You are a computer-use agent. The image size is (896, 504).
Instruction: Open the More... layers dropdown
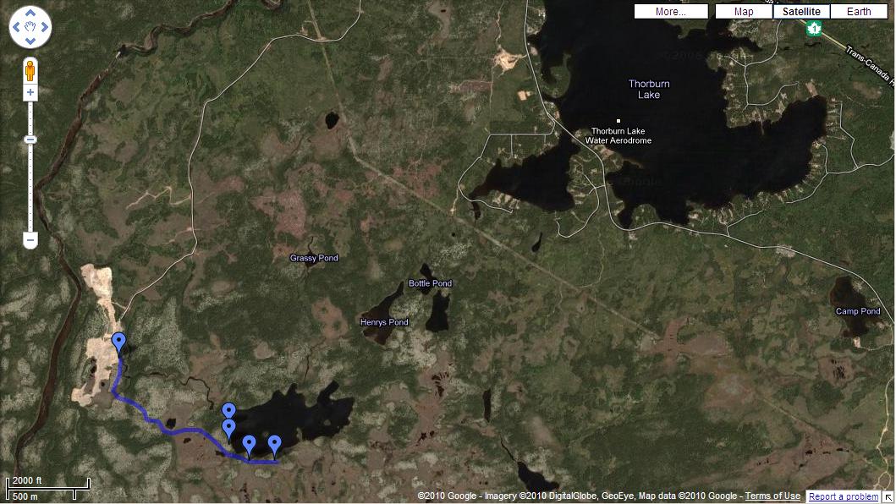tap(670, 12)
